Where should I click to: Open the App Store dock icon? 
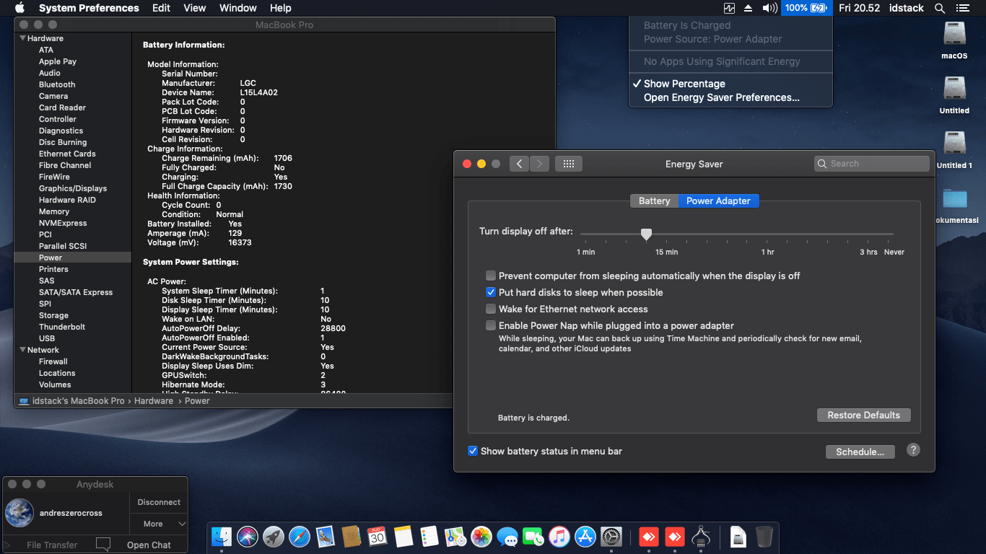pyautogui.click(x=585, y=537)
